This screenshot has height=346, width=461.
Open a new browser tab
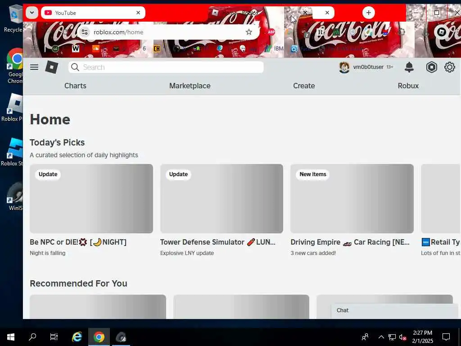click(368, 13)
